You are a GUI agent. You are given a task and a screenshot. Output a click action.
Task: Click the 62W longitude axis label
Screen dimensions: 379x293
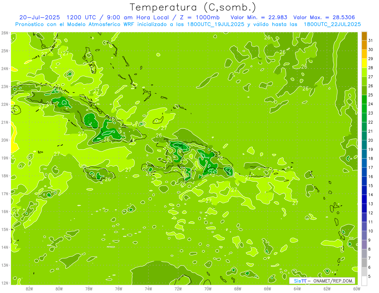tap(327, 289)
